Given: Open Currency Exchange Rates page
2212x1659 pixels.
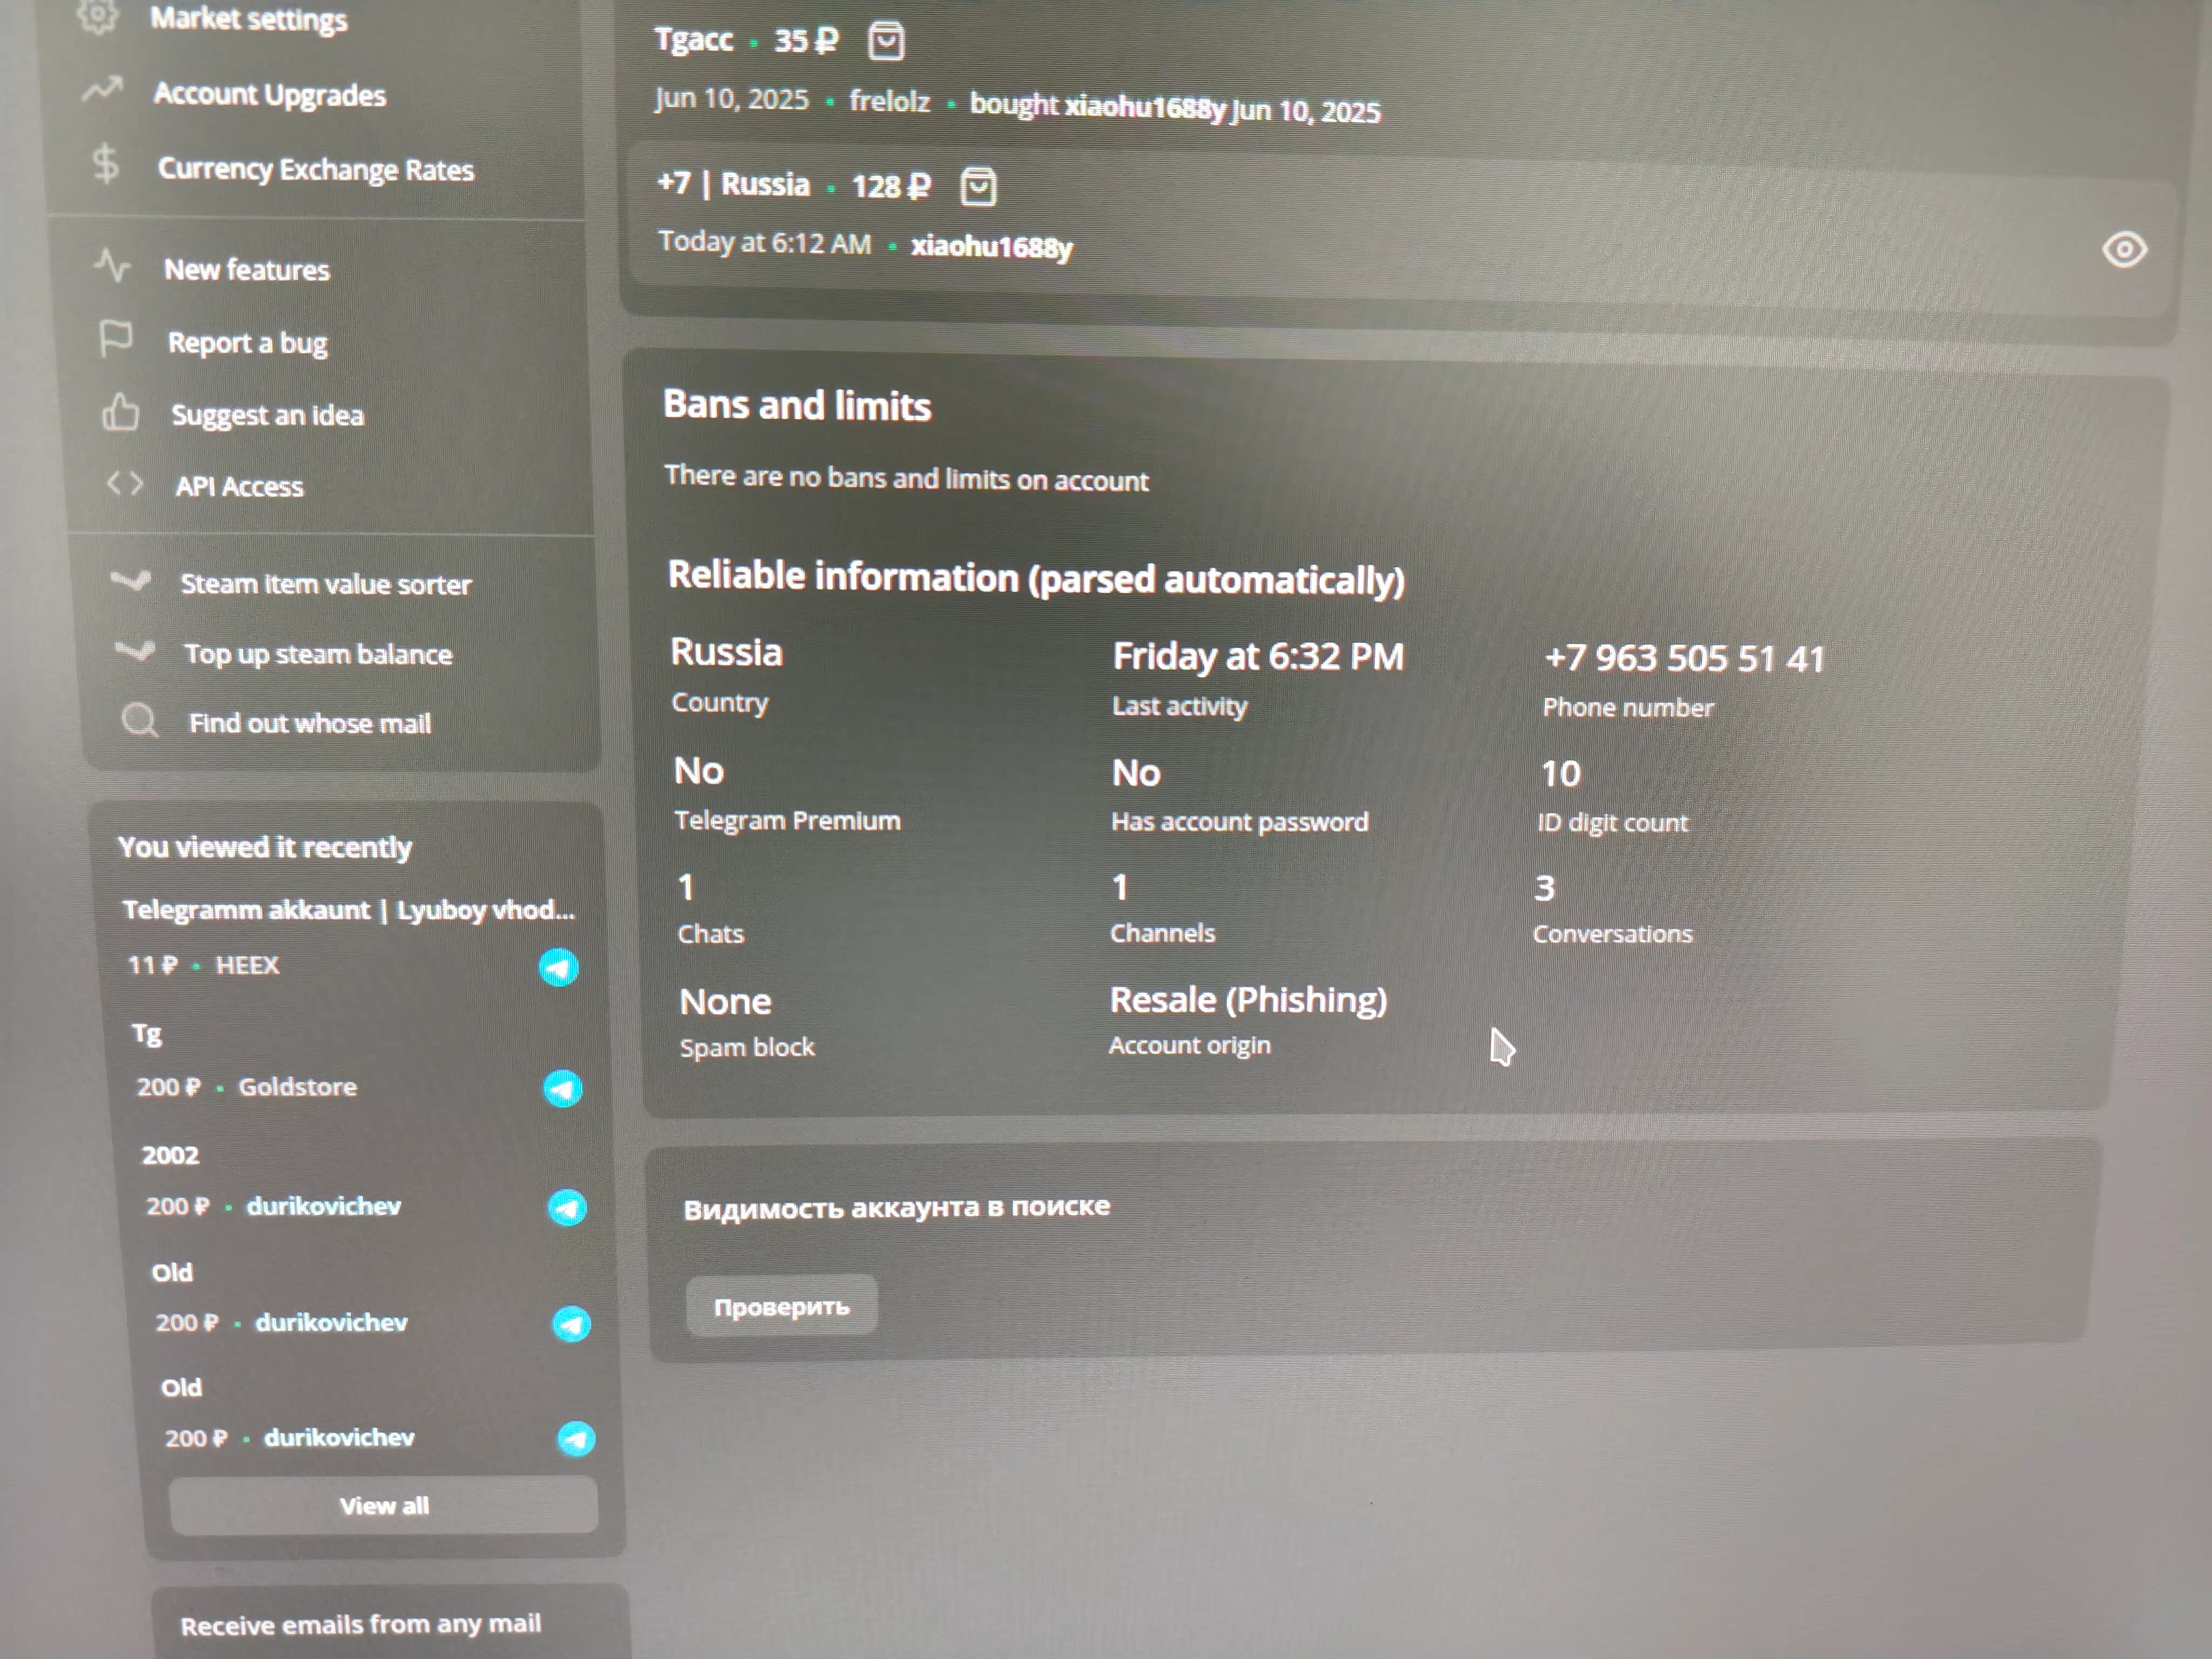Looking at the screenshot, I should (316, 170).
